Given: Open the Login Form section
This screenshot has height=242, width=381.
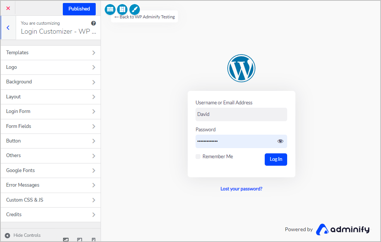Looking at the screenshot, I should [x=50, y=111].
